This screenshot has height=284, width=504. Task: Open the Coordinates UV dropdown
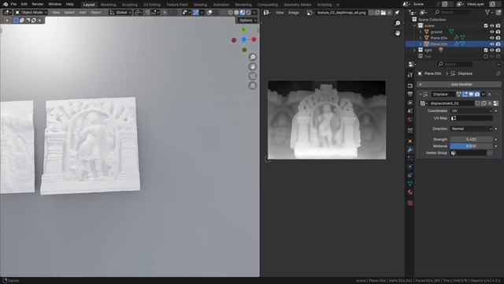point(471,110)
